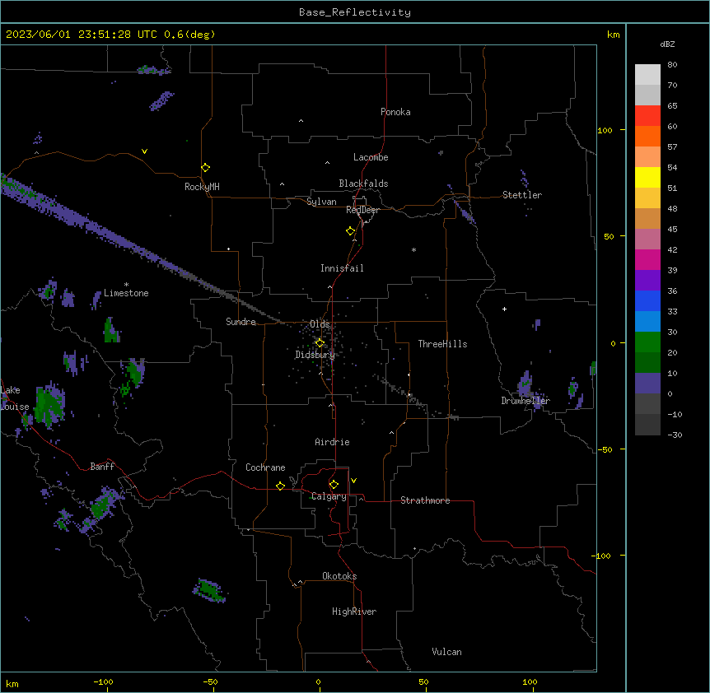Click the Sylvan label

[x=321, y=202]
